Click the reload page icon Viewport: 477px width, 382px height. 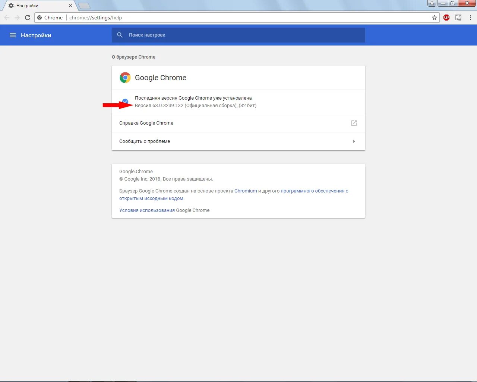pyautogui.click(x=28, y=18)
